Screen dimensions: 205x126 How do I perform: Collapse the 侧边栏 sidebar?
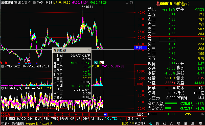[140, 123]
